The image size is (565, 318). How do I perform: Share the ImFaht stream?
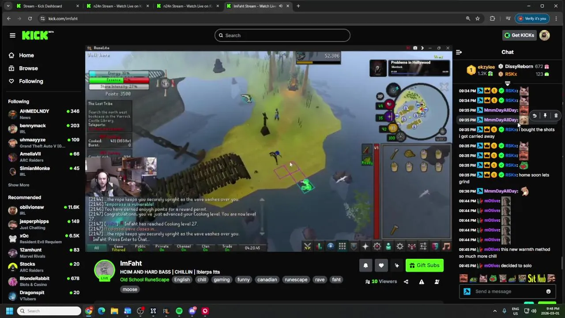pos(406,282)
